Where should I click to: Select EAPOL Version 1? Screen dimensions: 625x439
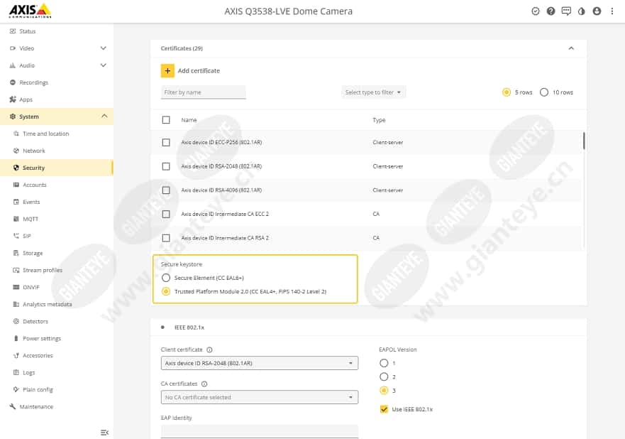[384, 363]
